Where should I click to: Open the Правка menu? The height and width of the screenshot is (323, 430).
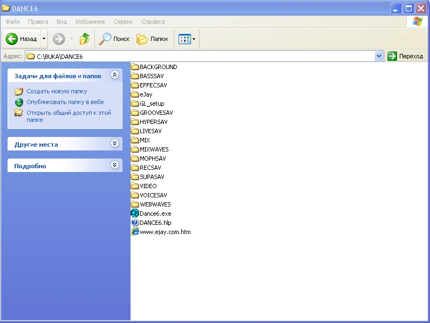tap(38, 22)
